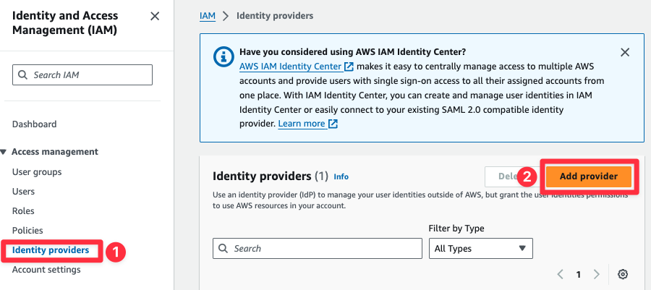Open table preferences gear icon
Screen dimensions: 651x290
622,274
